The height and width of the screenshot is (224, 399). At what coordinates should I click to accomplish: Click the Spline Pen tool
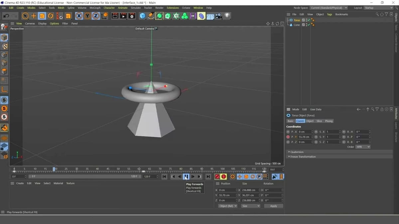pyautogui.click(x=151, y=16)
